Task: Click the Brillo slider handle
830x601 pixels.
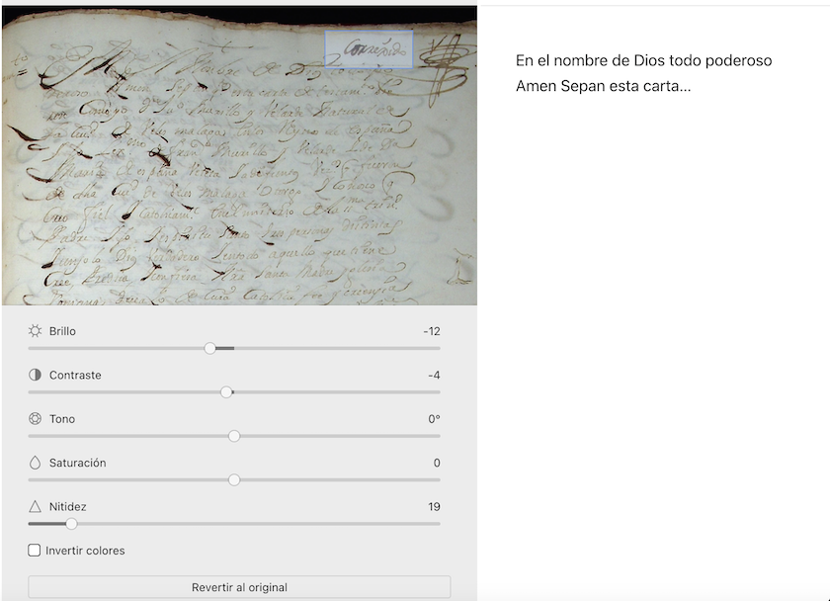Action: 210,348
